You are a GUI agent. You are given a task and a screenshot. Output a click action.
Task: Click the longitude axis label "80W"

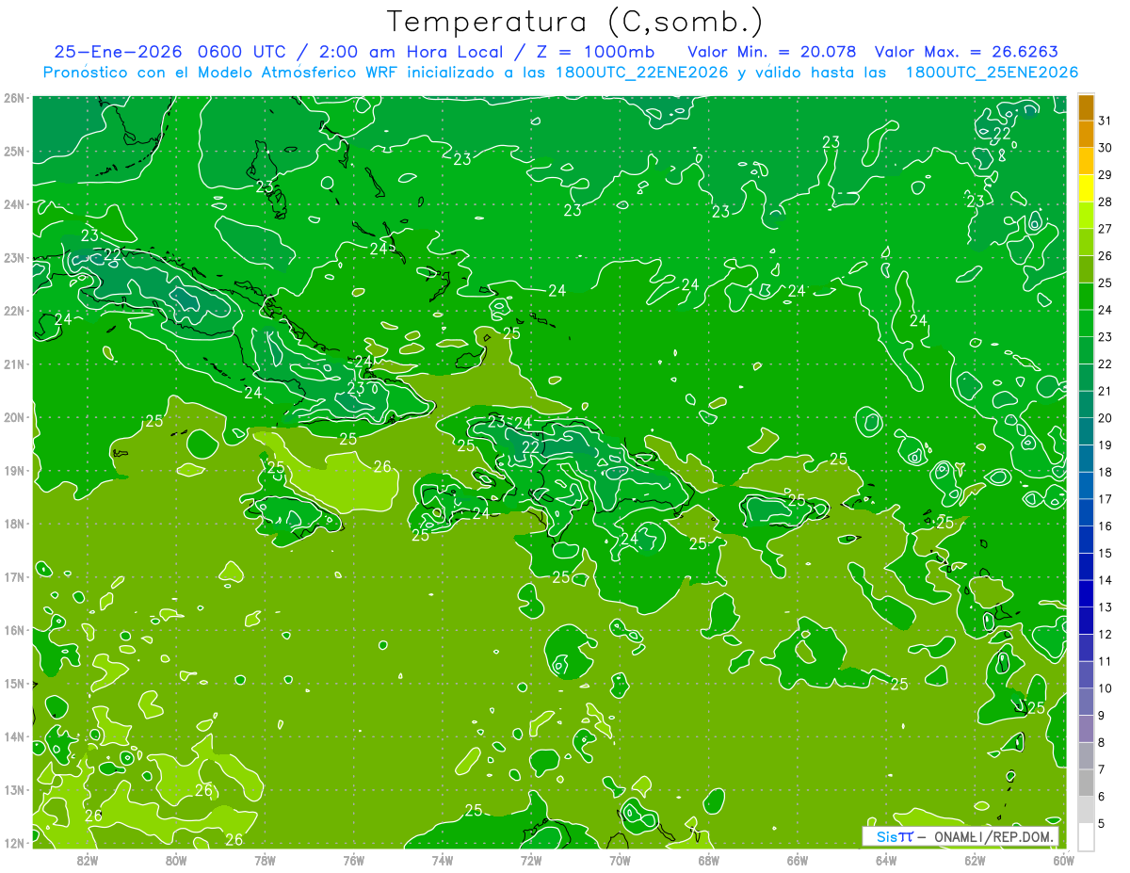pyautogui.click(x=175, y=860)
